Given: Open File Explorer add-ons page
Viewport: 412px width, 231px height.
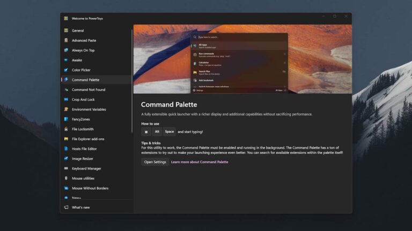Looking at the screenshot, I should [96, 139].
